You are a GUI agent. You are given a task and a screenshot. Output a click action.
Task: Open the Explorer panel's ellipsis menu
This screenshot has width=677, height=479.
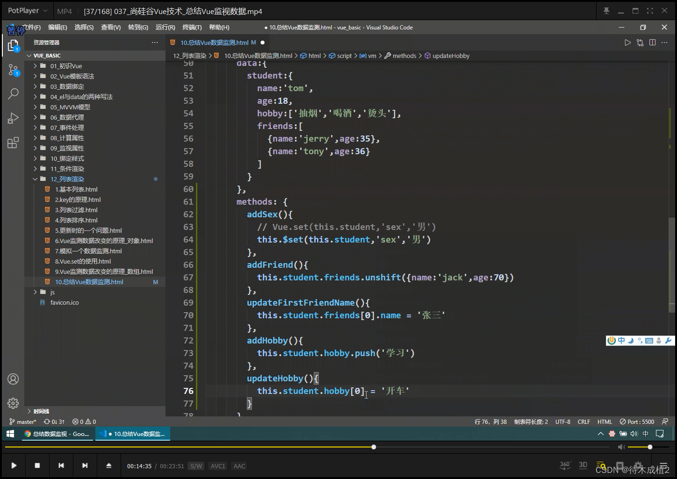click(x=155, y=43)
